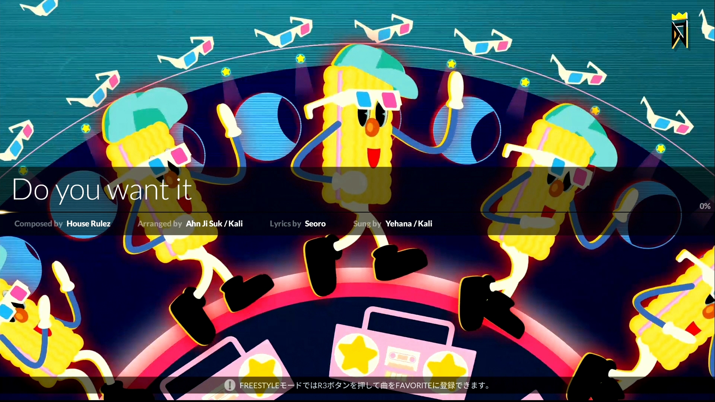Screen dimensions: 715x402
Task: Click lyricist name Seoro
Action: pos(315,224)
